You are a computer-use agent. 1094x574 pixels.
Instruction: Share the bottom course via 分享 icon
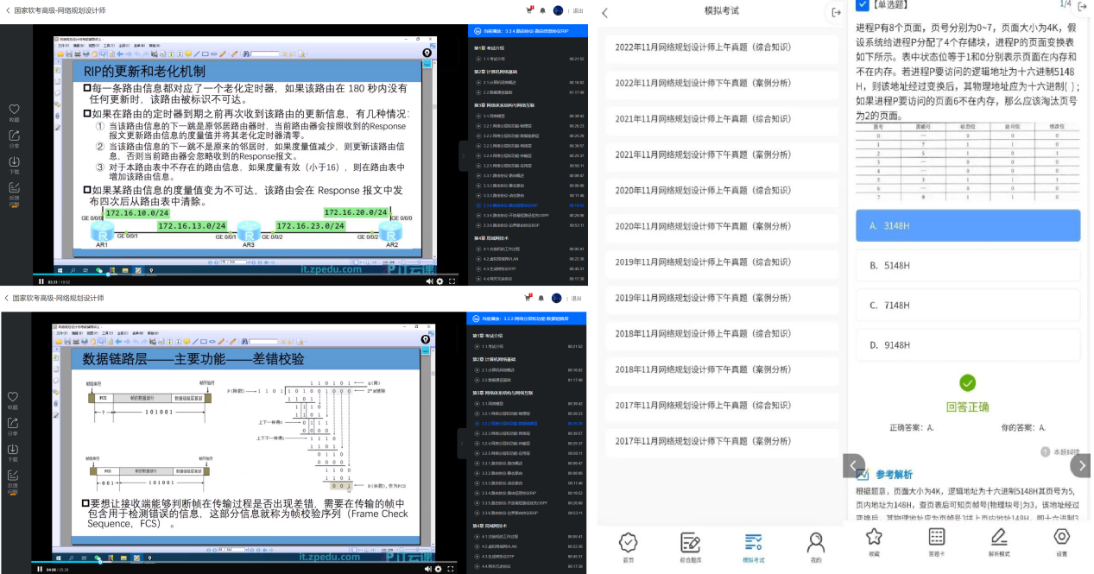click(x=13, y=424)
